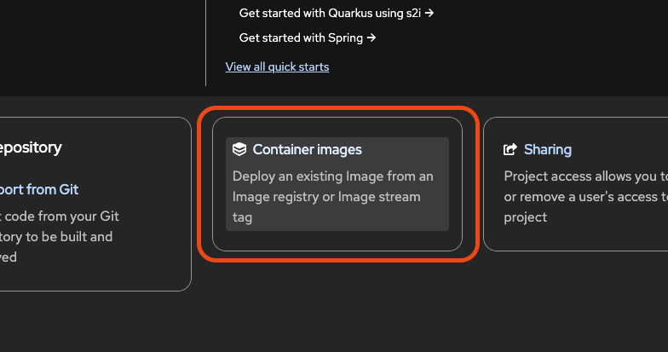Click the Container images layered stack icon
The image size is (668, 352).
click(x=239, y=150)
